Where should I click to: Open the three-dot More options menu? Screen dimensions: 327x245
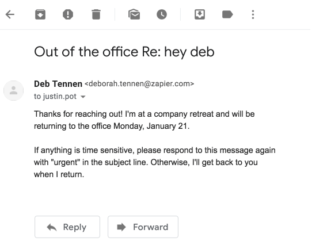coord(253,14)
